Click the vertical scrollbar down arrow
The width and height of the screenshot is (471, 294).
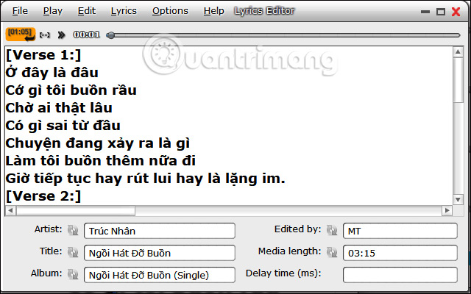458,199
